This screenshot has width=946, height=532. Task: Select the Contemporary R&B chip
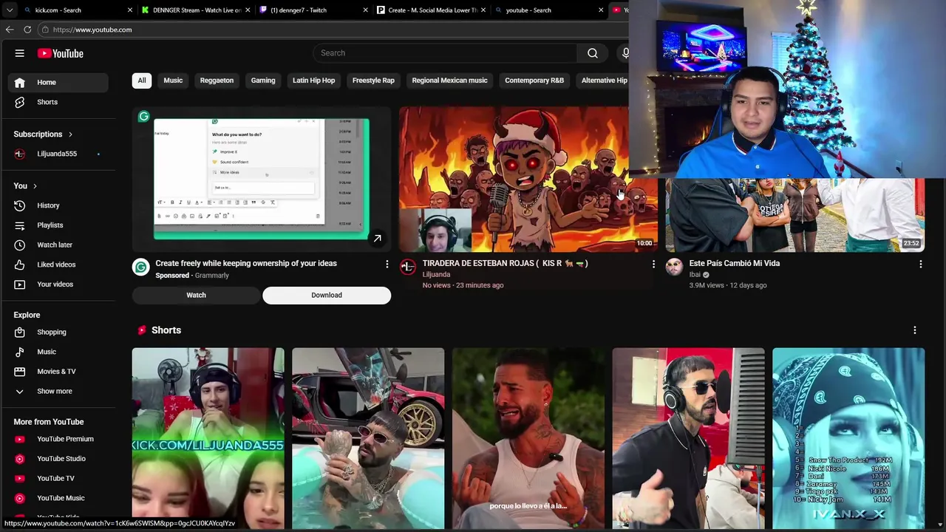click(x=534, y=81)
